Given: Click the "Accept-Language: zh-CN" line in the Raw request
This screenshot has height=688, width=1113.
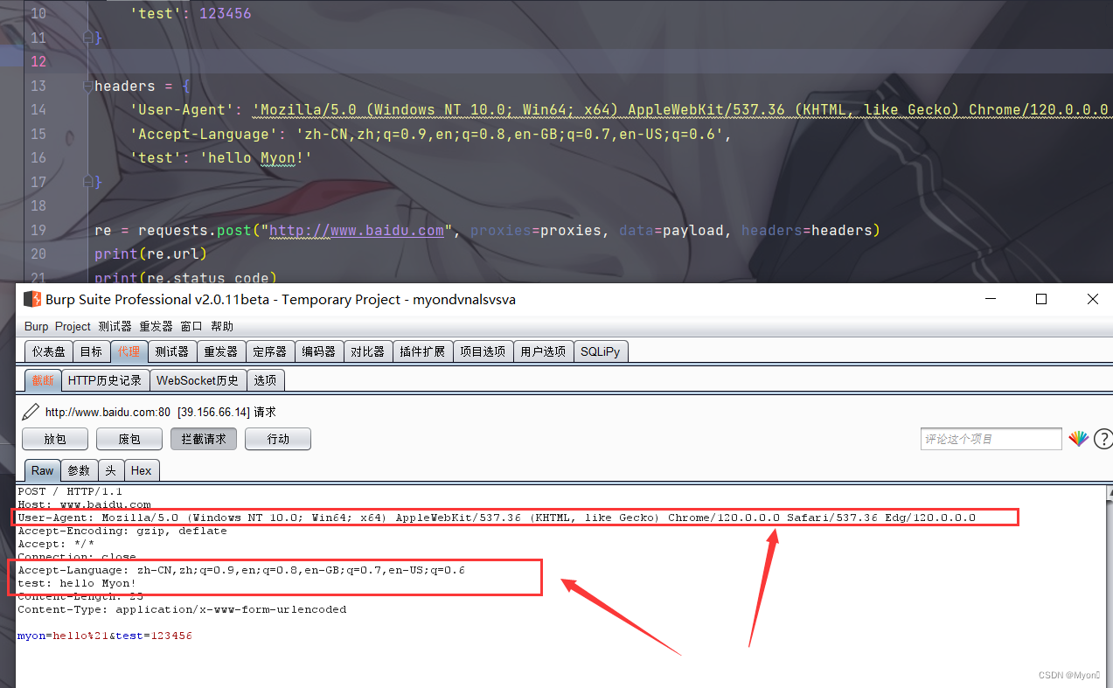Looking at the screenshot, I should pos(241,570).
